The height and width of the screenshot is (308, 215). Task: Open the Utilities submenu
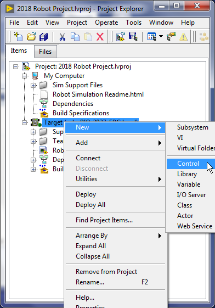tap(115, 179)
